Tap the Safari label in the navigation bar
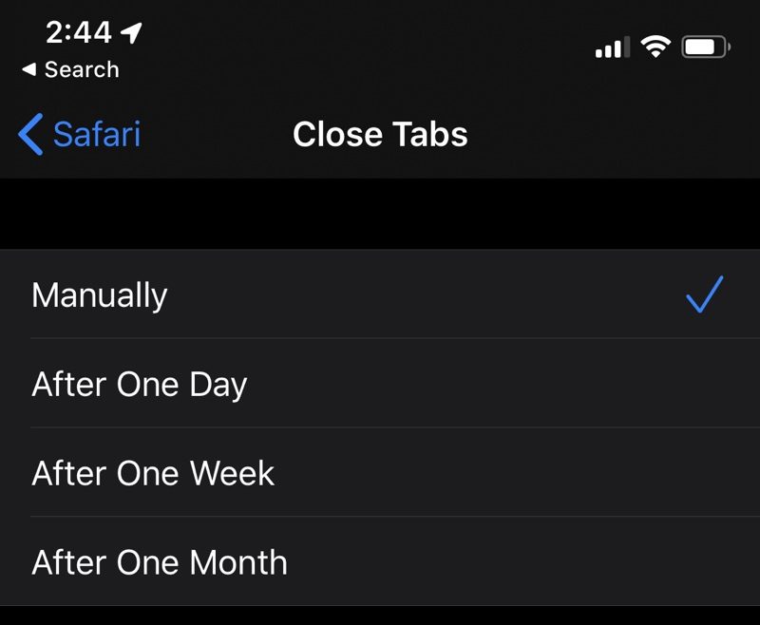Image resolution: width=760 pixels, height=625 pixels. coord(97,134)
